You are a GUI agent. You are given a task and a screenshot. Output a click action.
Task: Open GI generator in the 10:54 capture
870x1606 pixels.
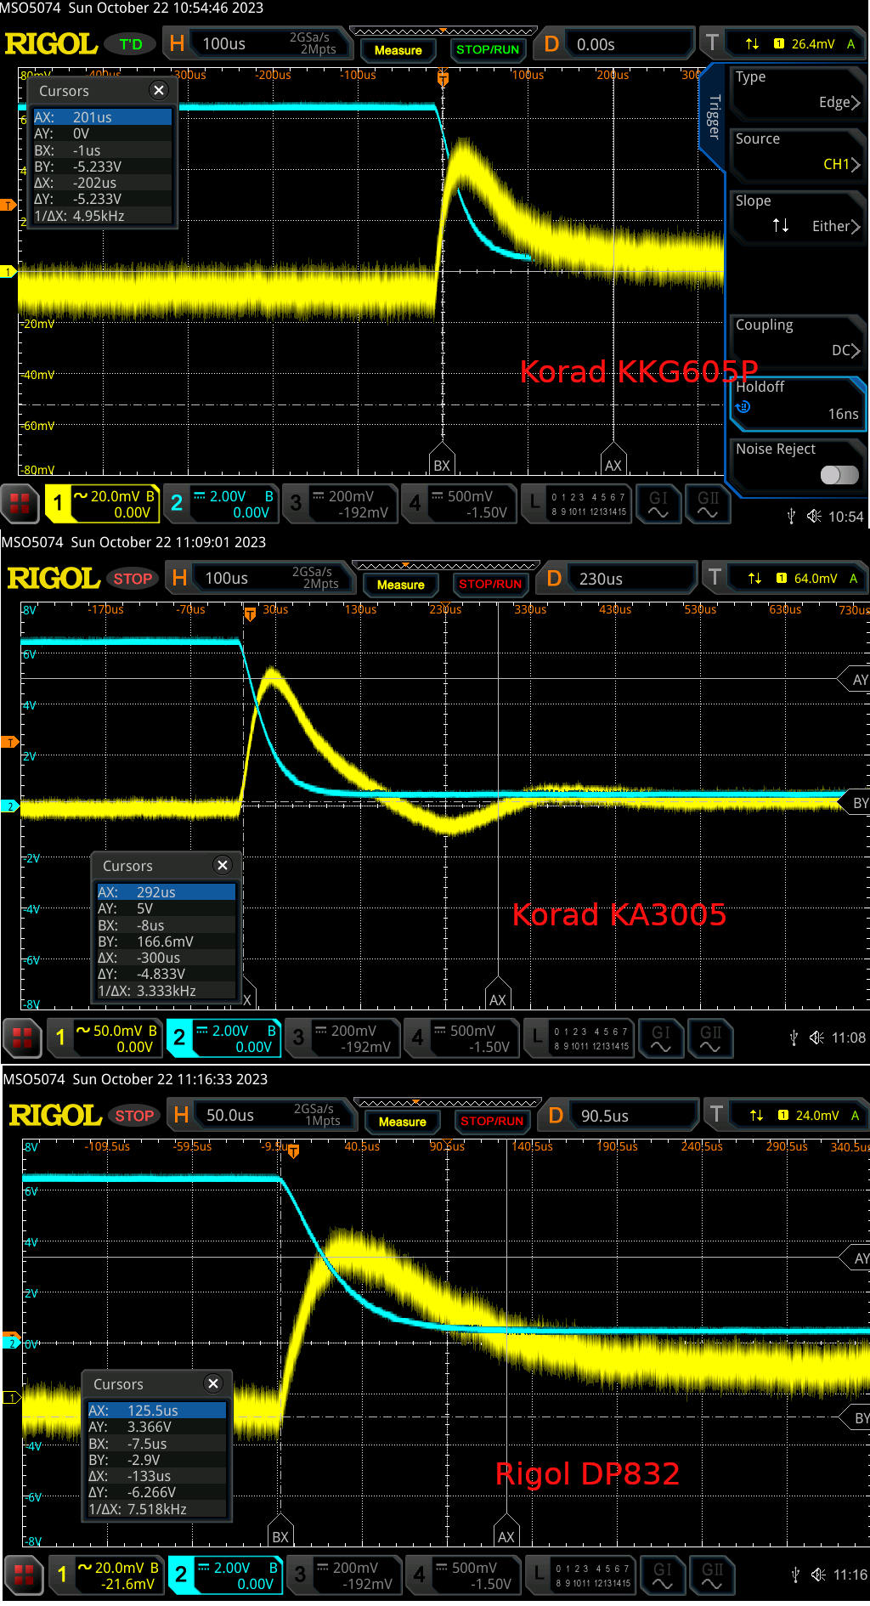point(658,504)
